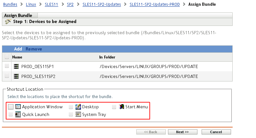This screenshot has height=138, width=256.
Task: Click the Desktop shortcut icon
Action: 78,107
